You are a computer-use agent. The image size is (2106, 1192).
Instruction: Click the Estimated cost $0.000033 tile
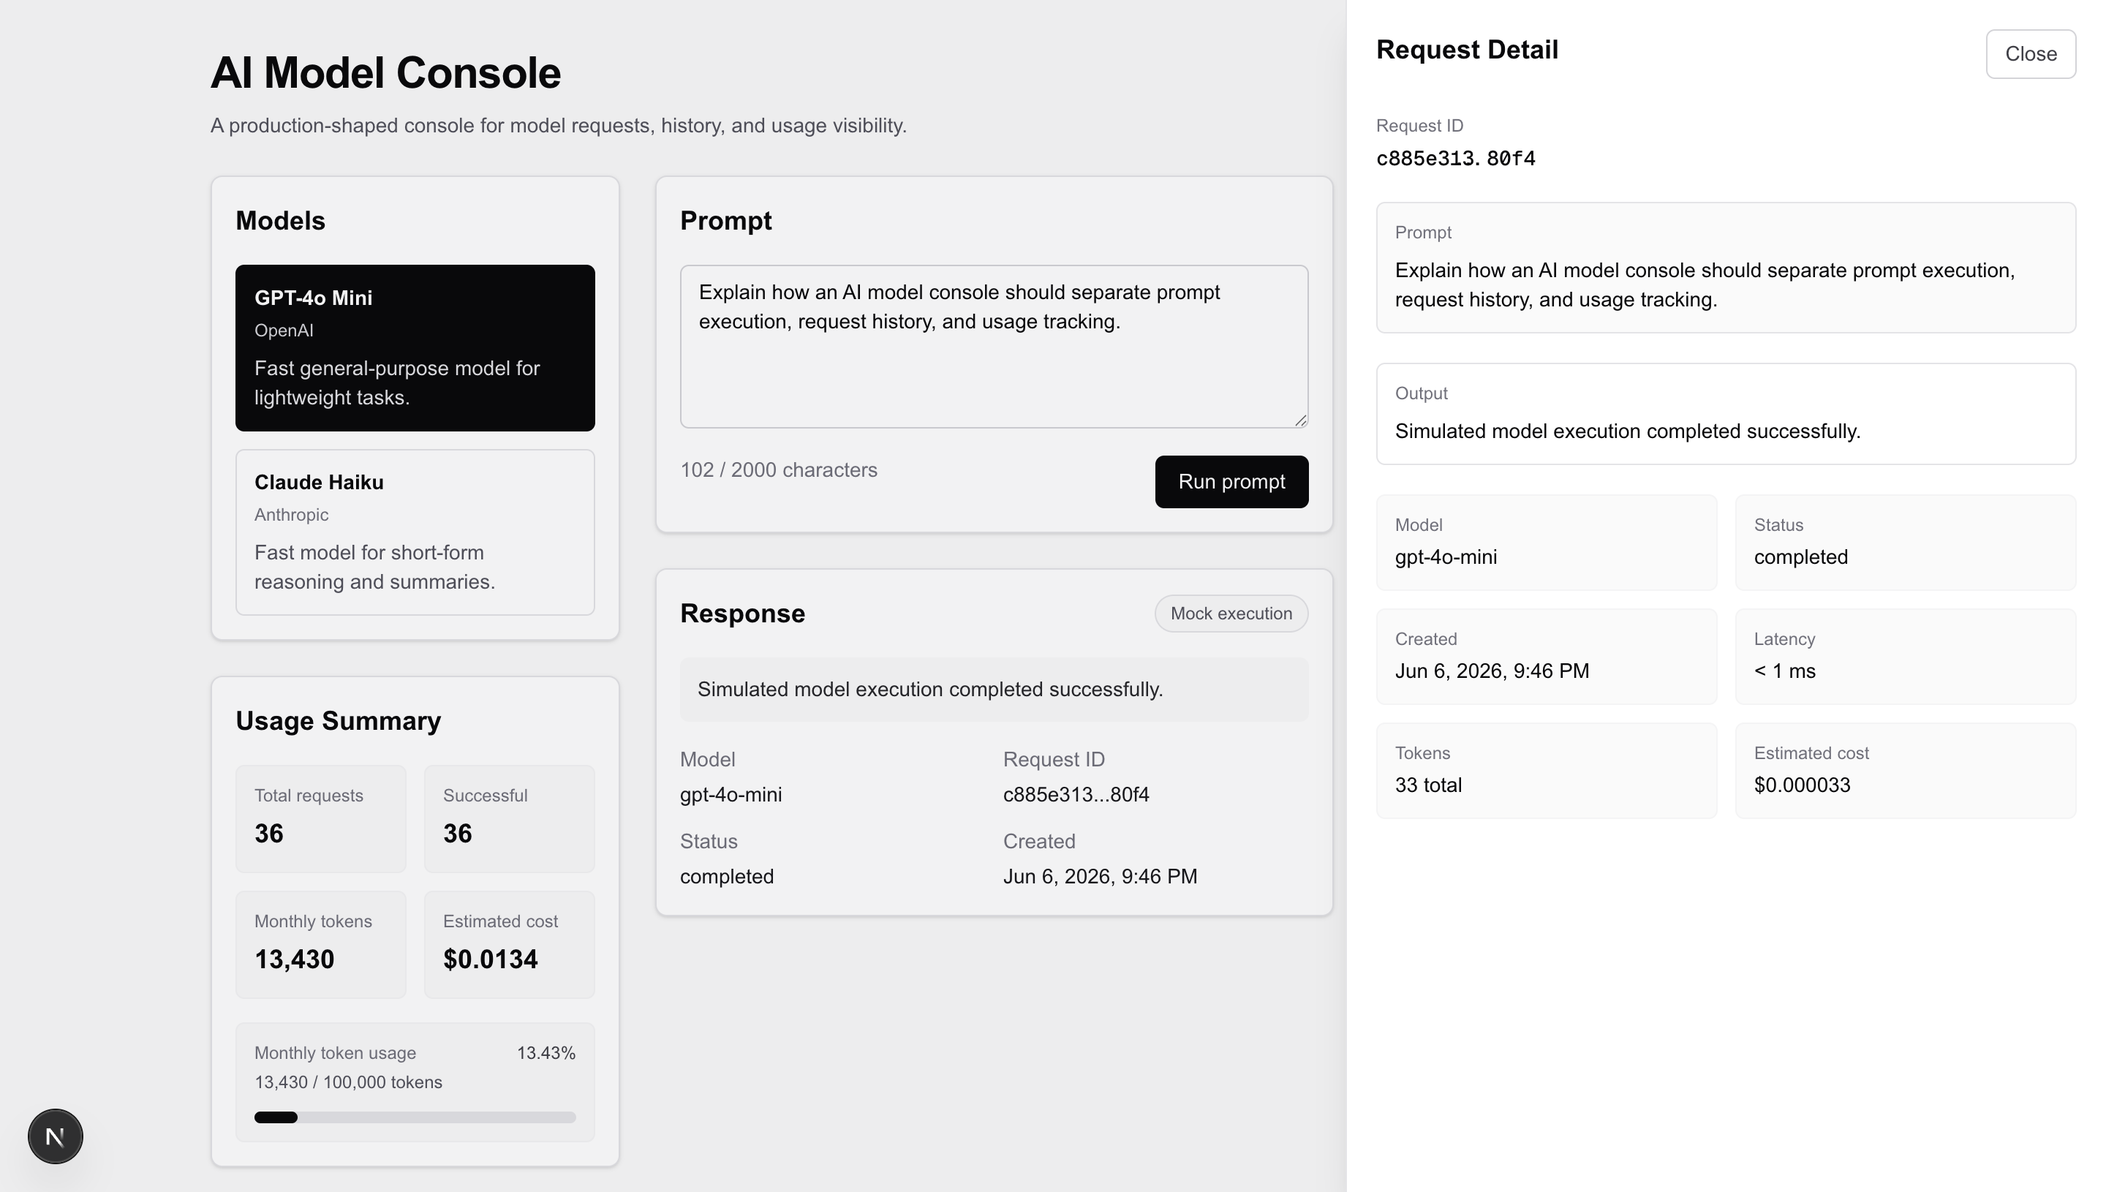click(x=1906, y=770)
